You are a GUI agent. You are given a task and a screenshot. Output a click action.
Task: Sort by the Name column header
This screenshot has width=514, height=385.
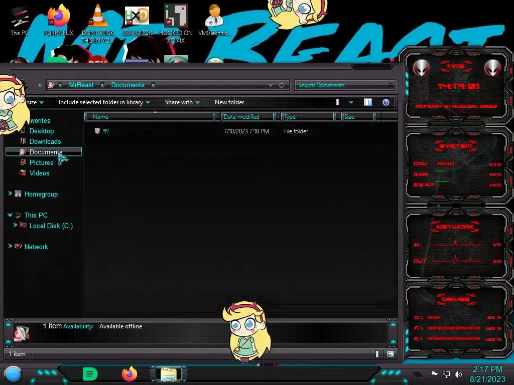[149, 116]
